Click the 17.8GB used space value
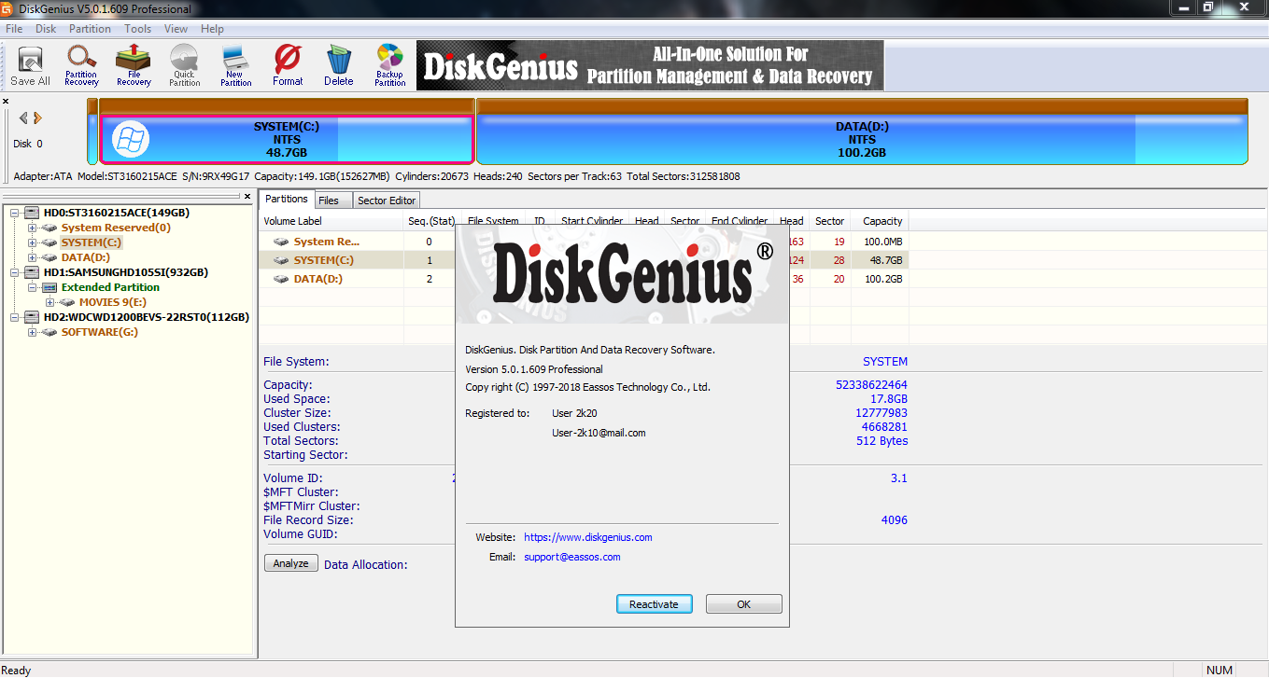 tap(889, 399)
